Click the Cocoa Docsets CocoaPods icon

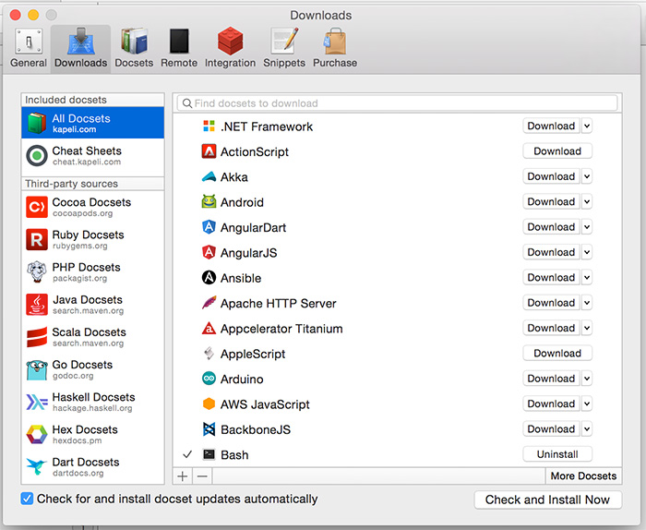click(37, 207)
